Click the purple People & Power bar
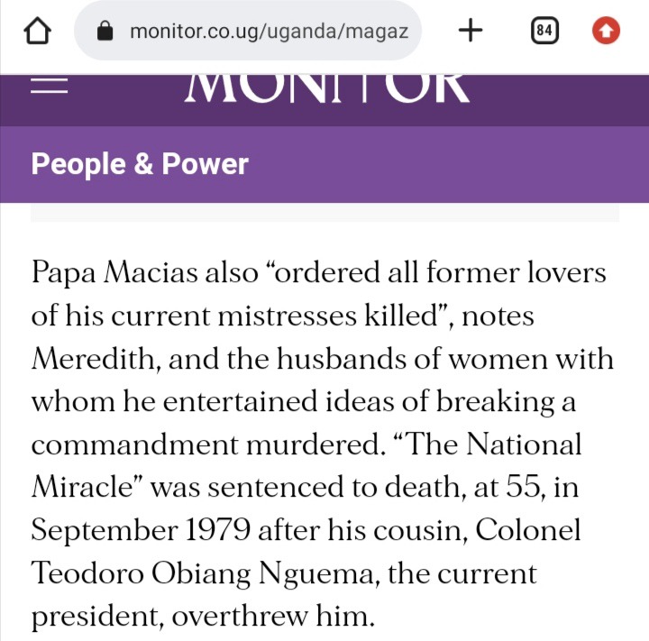The image size is (649, 641). click(451, 164)
